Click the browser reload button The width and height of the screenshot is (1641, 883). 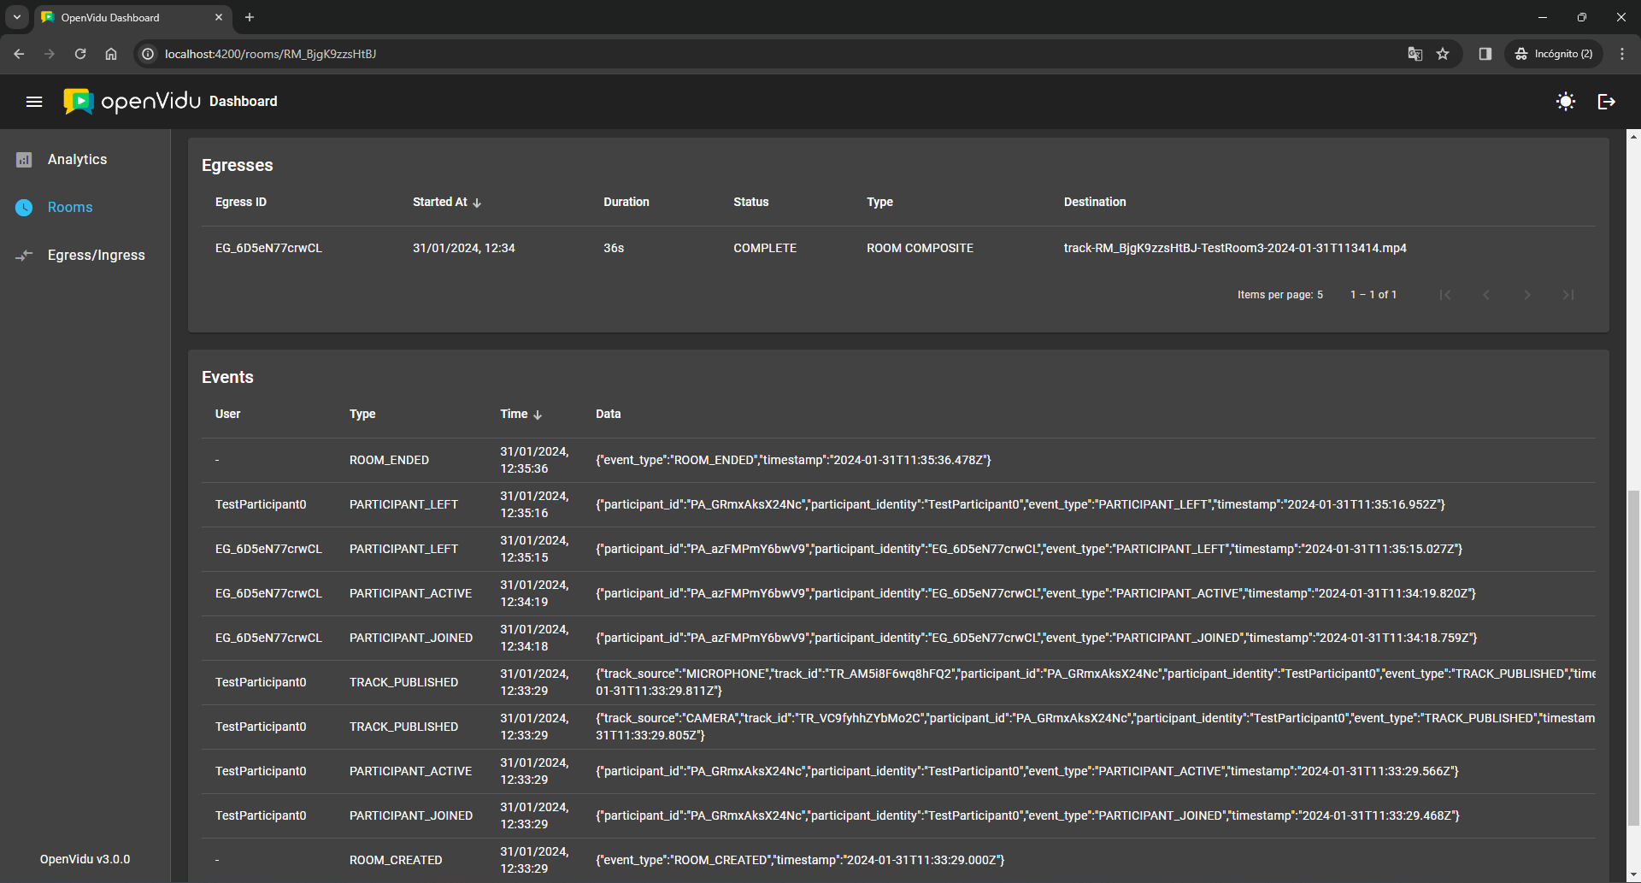click(80, 54)
